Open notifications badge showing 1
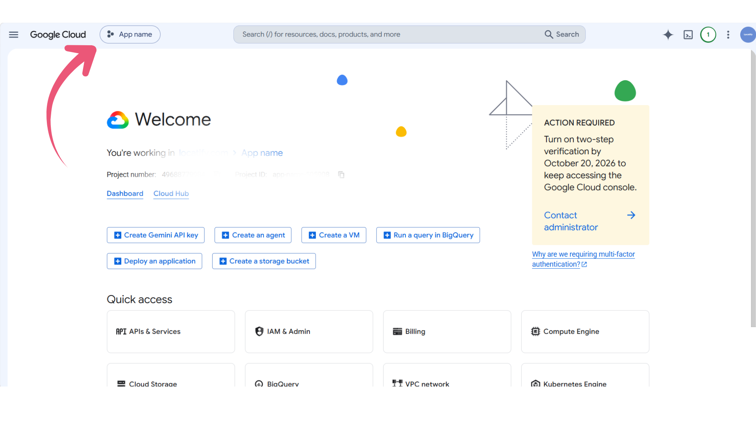Viewport: 756px width, 425px height. (x=708, y=35)
